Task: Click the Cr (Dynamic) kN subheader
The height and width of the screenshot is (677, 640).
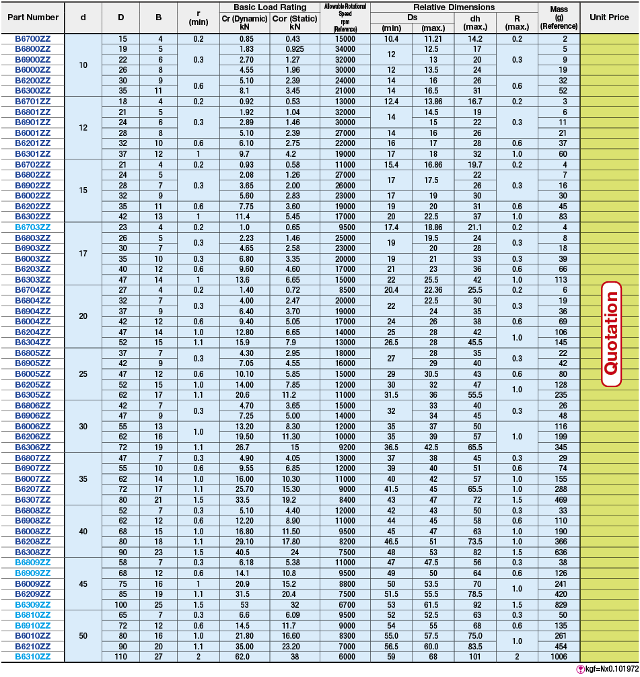Action: (x=244, y=23)
